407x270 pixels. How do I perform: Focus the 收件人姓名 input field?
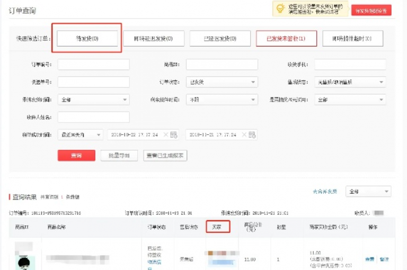pos(93,117)
